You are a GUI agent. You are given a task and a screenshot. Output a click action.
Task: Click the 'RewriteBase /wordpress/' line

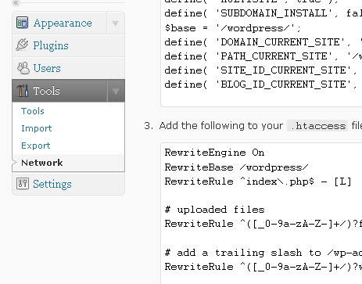pyautogui.click(x=236, y=167)
